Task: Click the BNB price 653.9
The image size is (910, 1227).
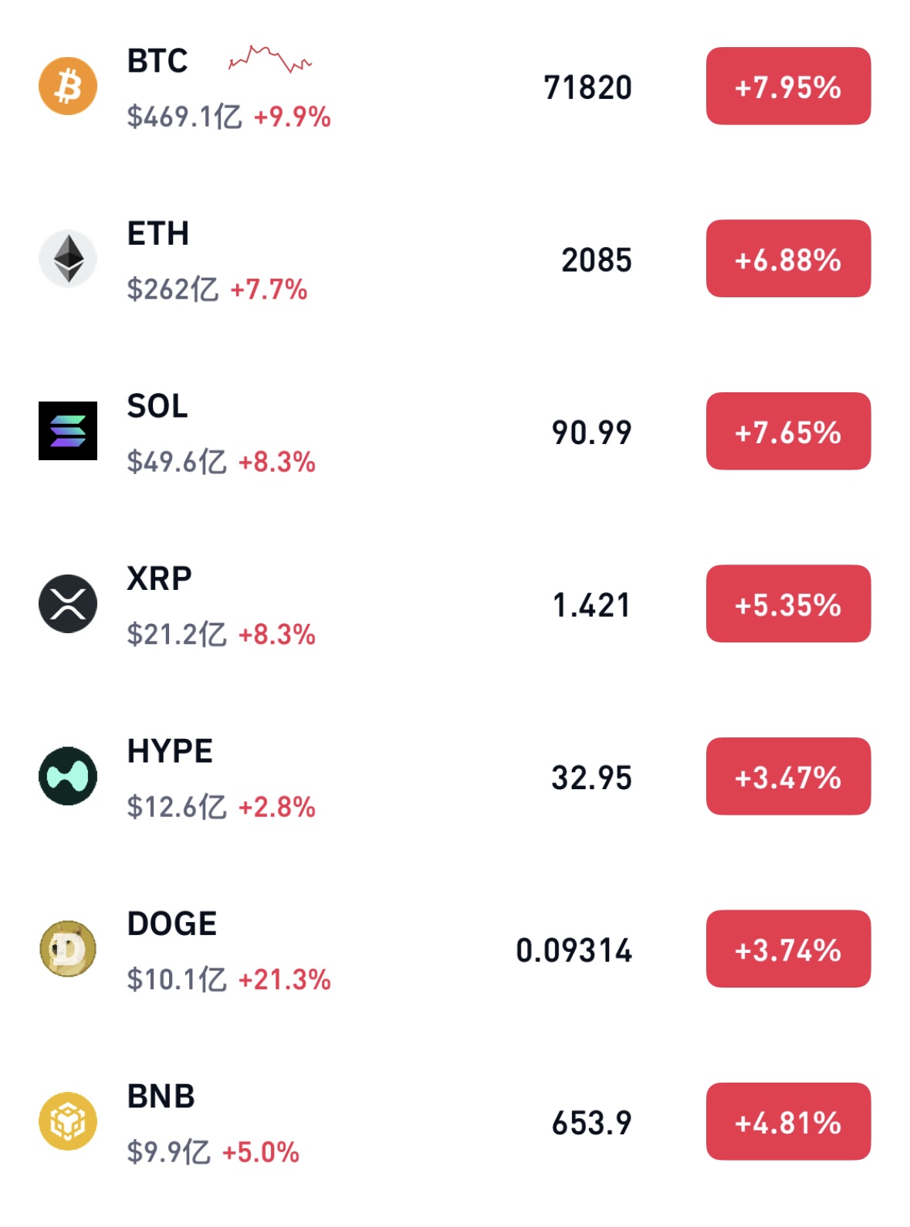Action: [x=592, y=1123]
